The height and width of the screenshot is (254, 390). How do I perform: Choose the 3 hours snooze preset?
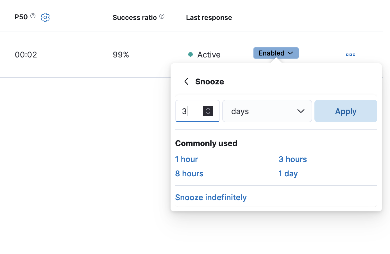click(x=292, y=159)
